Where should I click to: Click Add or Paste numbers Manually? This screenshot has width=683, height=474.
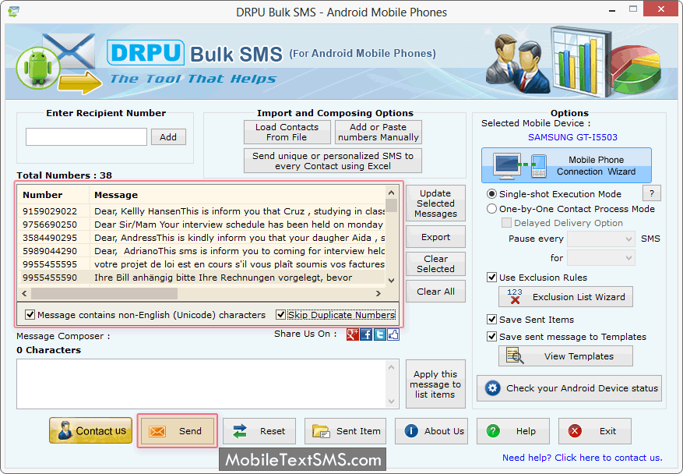coord(378,132)
